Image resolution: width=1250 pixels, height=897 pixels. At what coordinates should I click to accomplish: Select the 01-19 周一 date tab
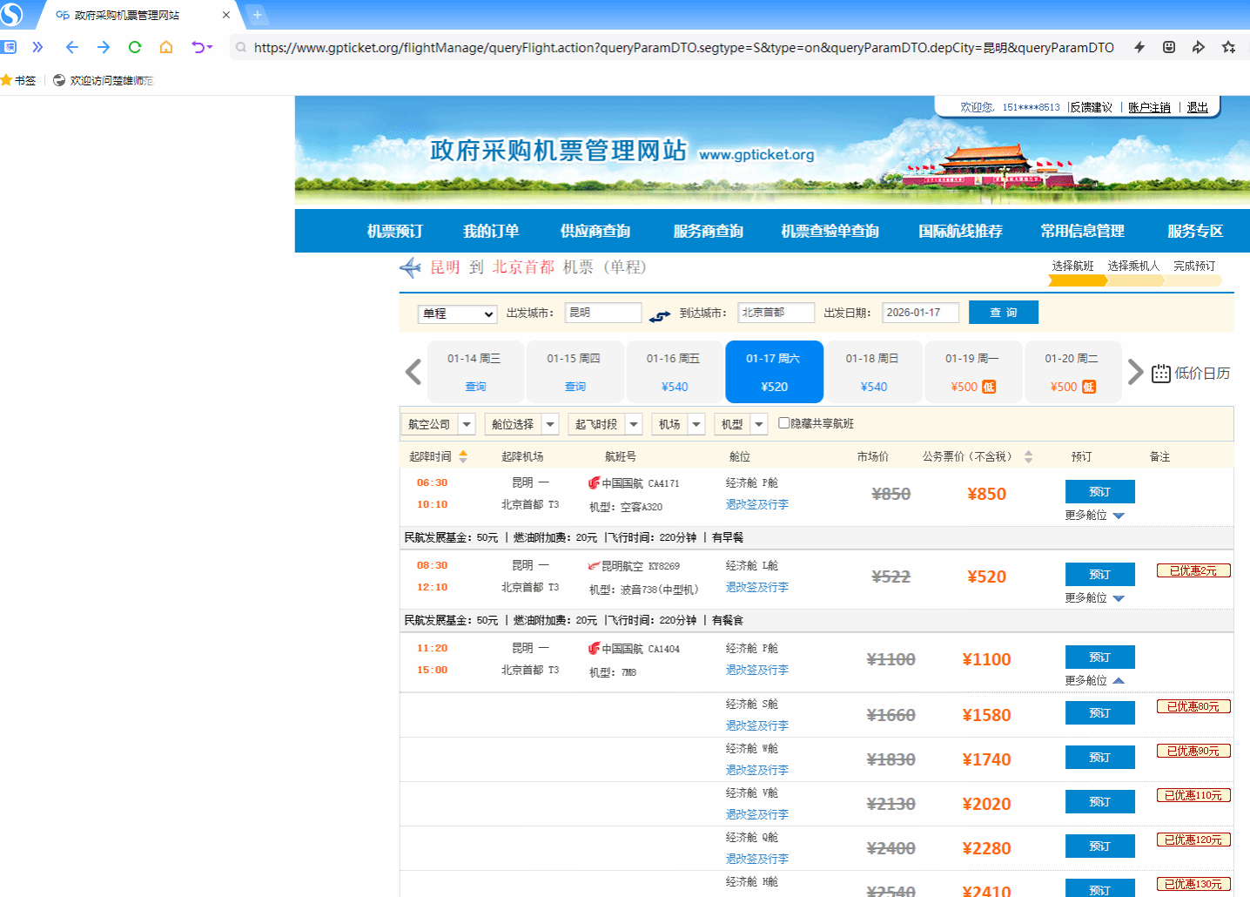973,372
